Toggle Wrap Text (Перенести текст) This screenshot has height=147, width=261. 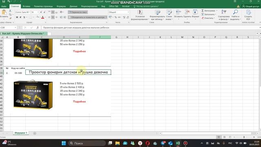pos(78,12)
